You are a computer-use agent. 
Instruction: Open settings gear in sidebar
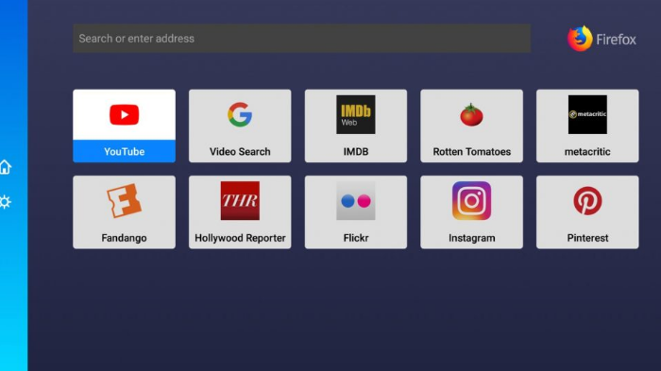click(x=5, y=202)
